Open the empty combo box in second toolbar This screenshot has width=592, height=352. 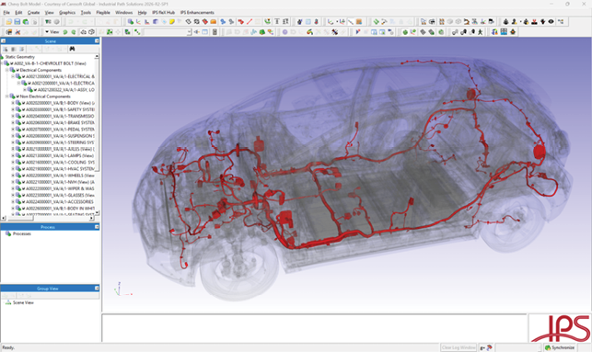pyautogui.click(x=168, y=32)
